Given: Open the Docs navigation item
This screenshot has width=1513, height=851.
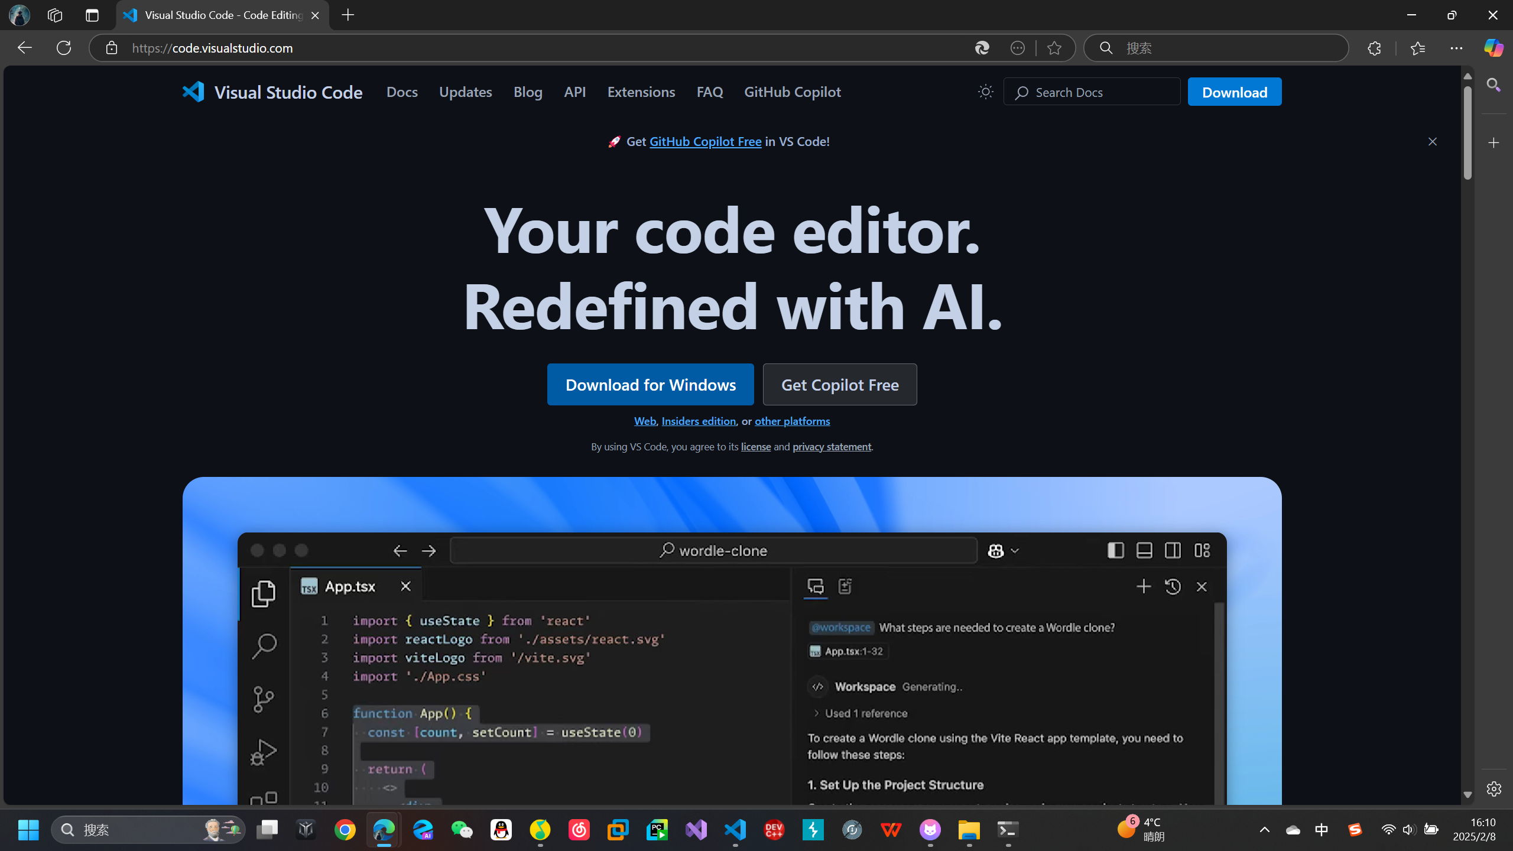Looking at the screenshot, I should click(402, 92).
